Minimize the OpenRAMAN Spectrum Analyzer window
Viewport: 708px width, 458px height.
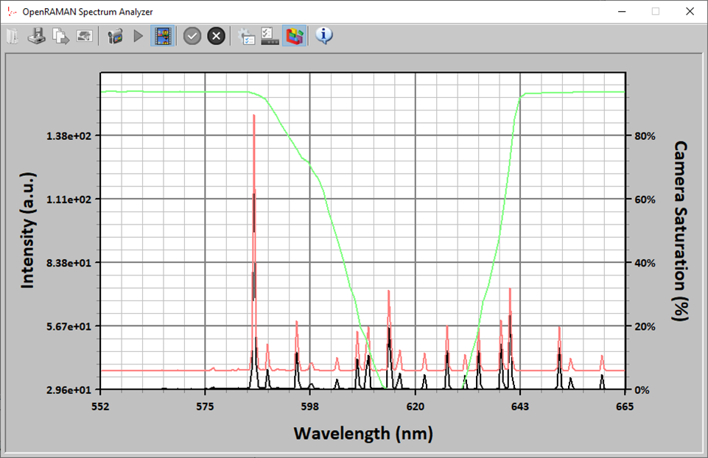pos(621,11)
